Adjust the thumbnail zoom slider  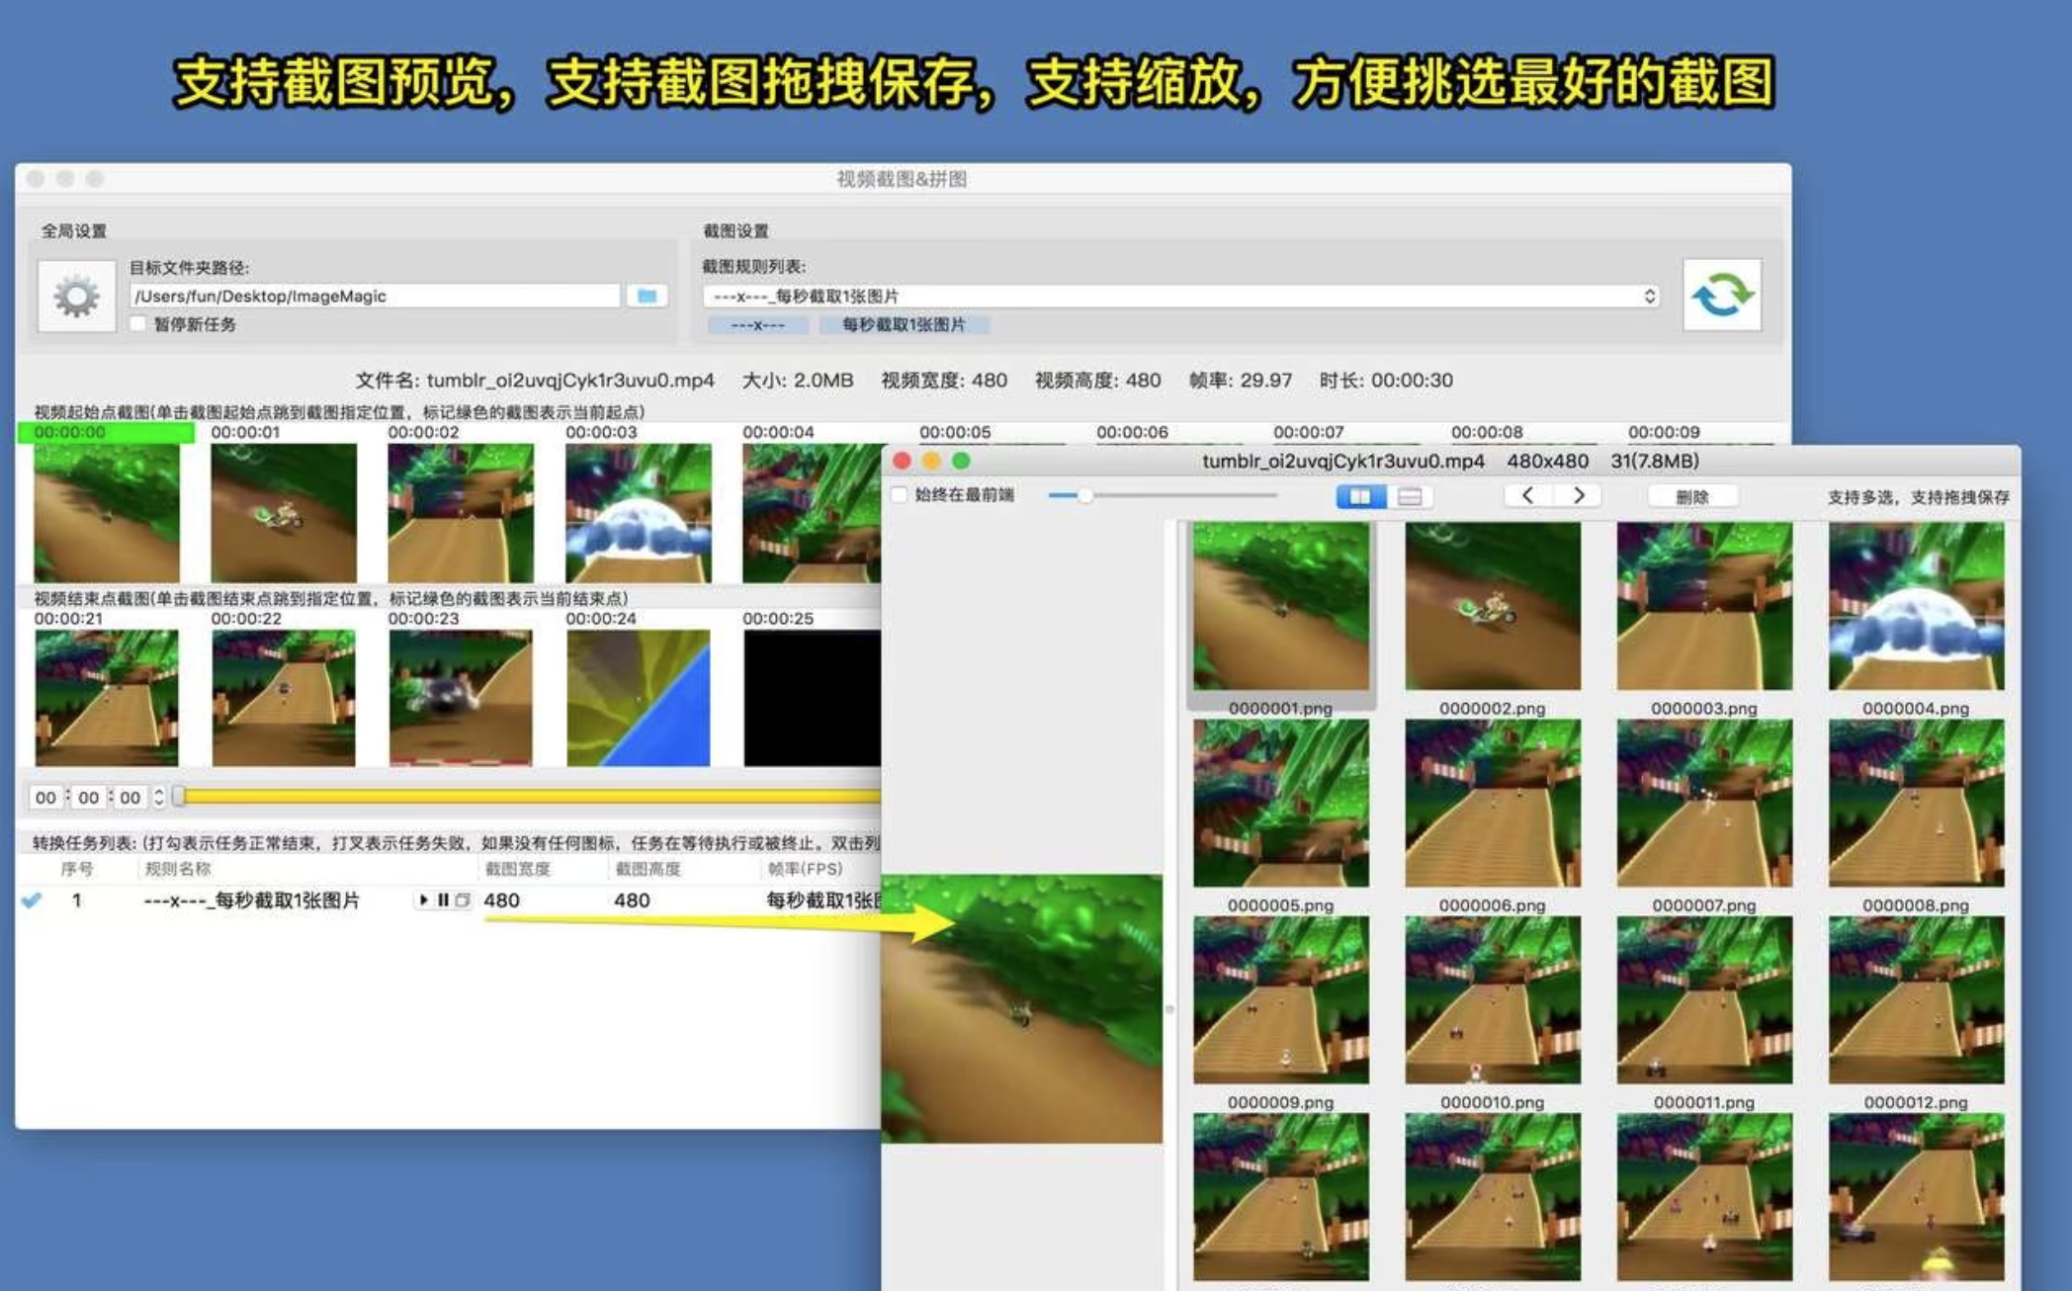pos(1084,495)
